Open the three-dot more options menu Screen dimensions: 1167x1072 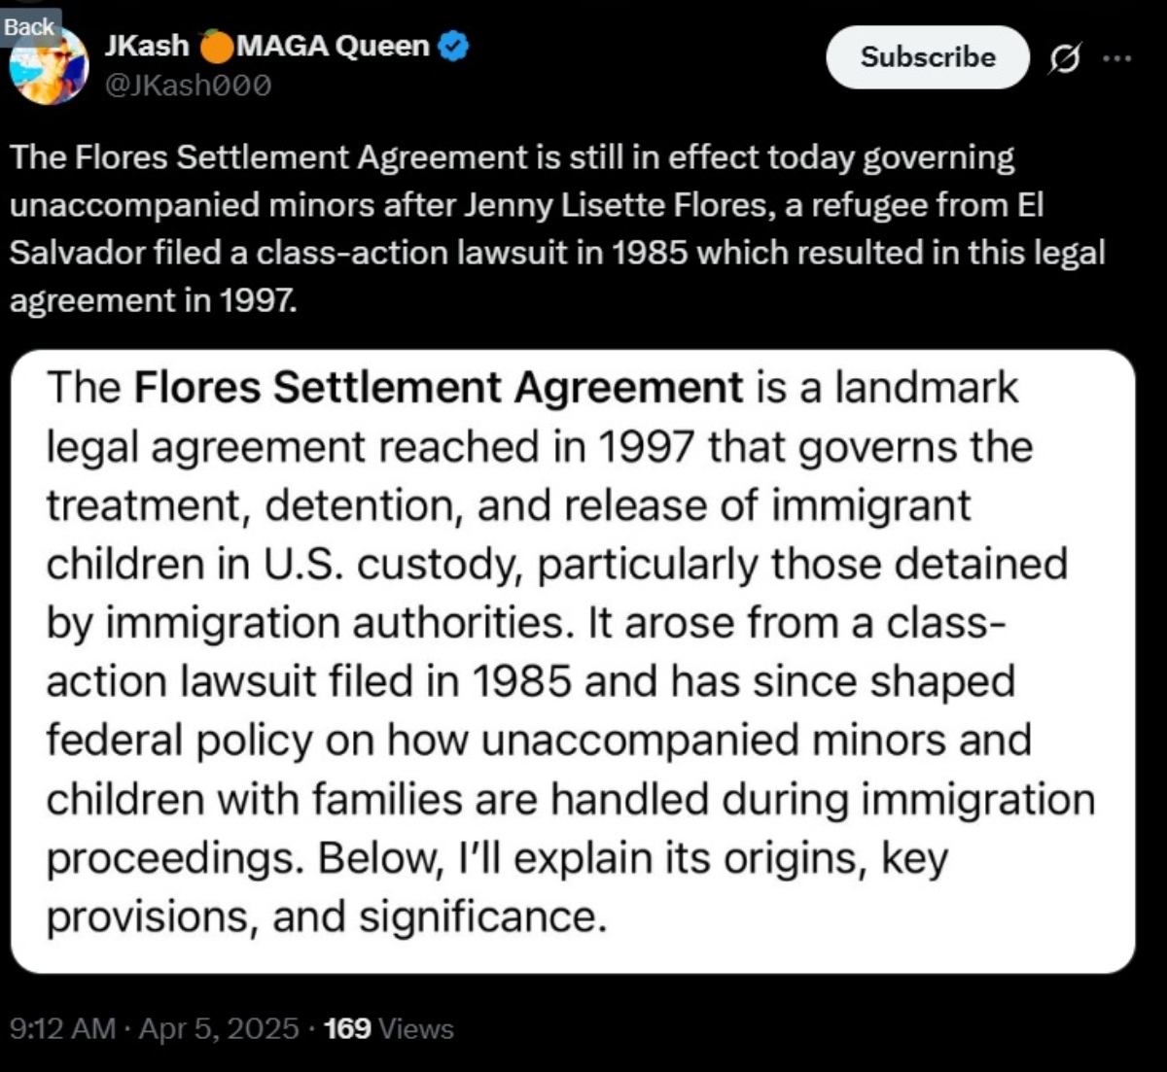(x=1117, y=58)
